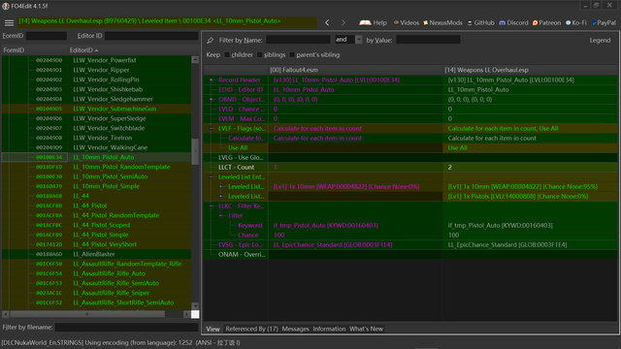Open the 'and' operator dropdown
This screenshot has width=621, height=349.
[x=358, y=40]
